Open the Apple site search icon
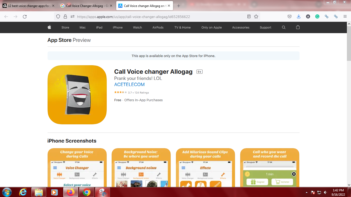The image size is (351, 197). 284,27
